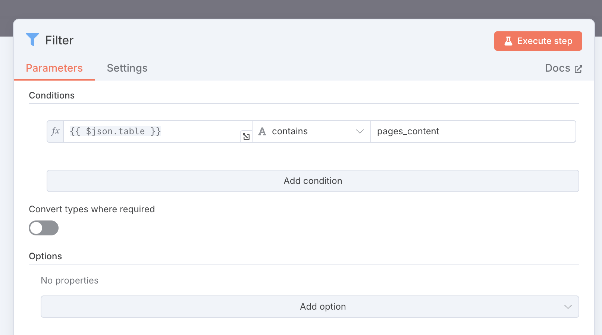Viewport: 602px width, 335px height.
Task: Toggle 'Convert types where required' switch
Action: (x=44, y=228)
